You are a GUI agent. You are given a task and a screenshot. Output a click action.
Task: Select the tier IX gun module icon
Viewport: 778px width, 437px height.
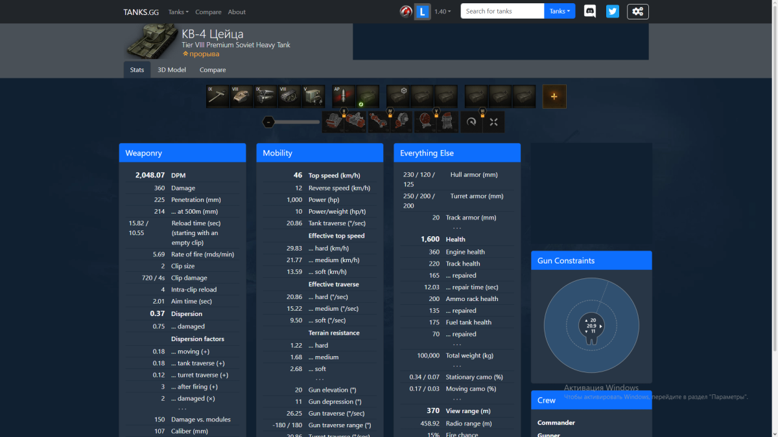click(x=218, y=96)
